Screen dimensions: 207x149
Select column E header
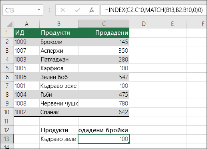[x=172, y=24]
